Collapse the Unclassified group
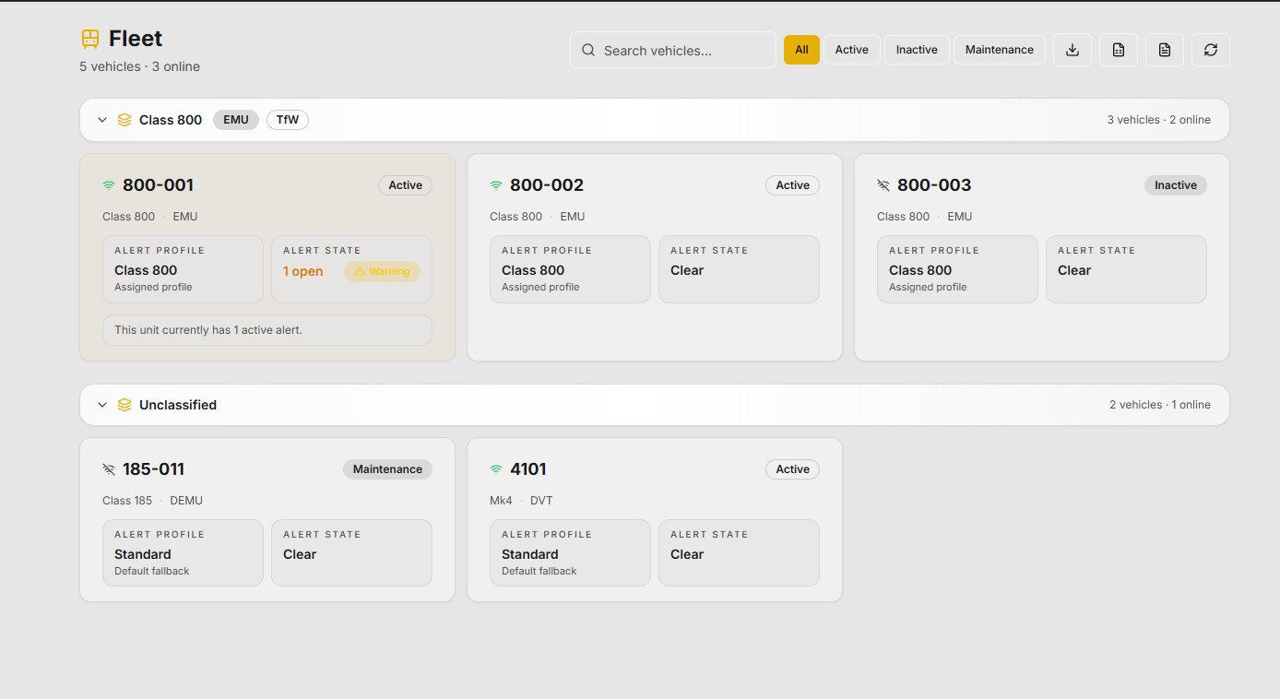 102,405
